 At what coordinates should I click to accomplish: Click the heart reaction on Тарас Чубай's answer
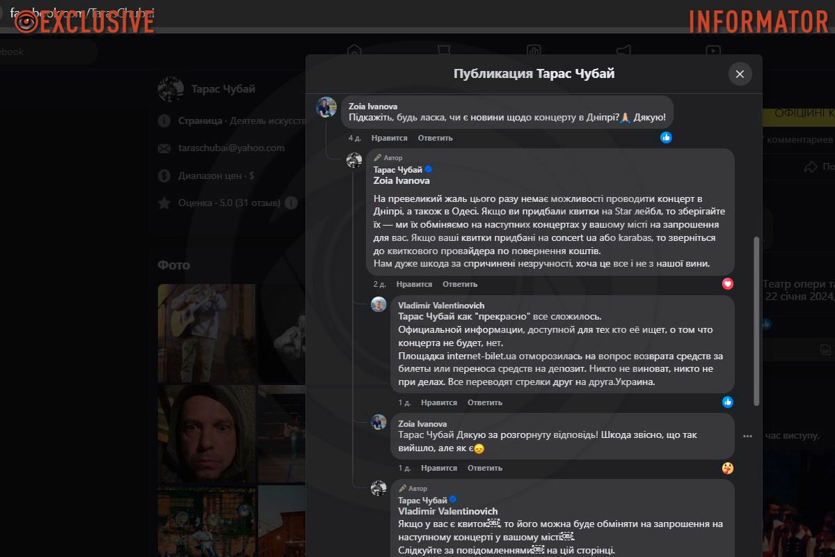(727, 284)
